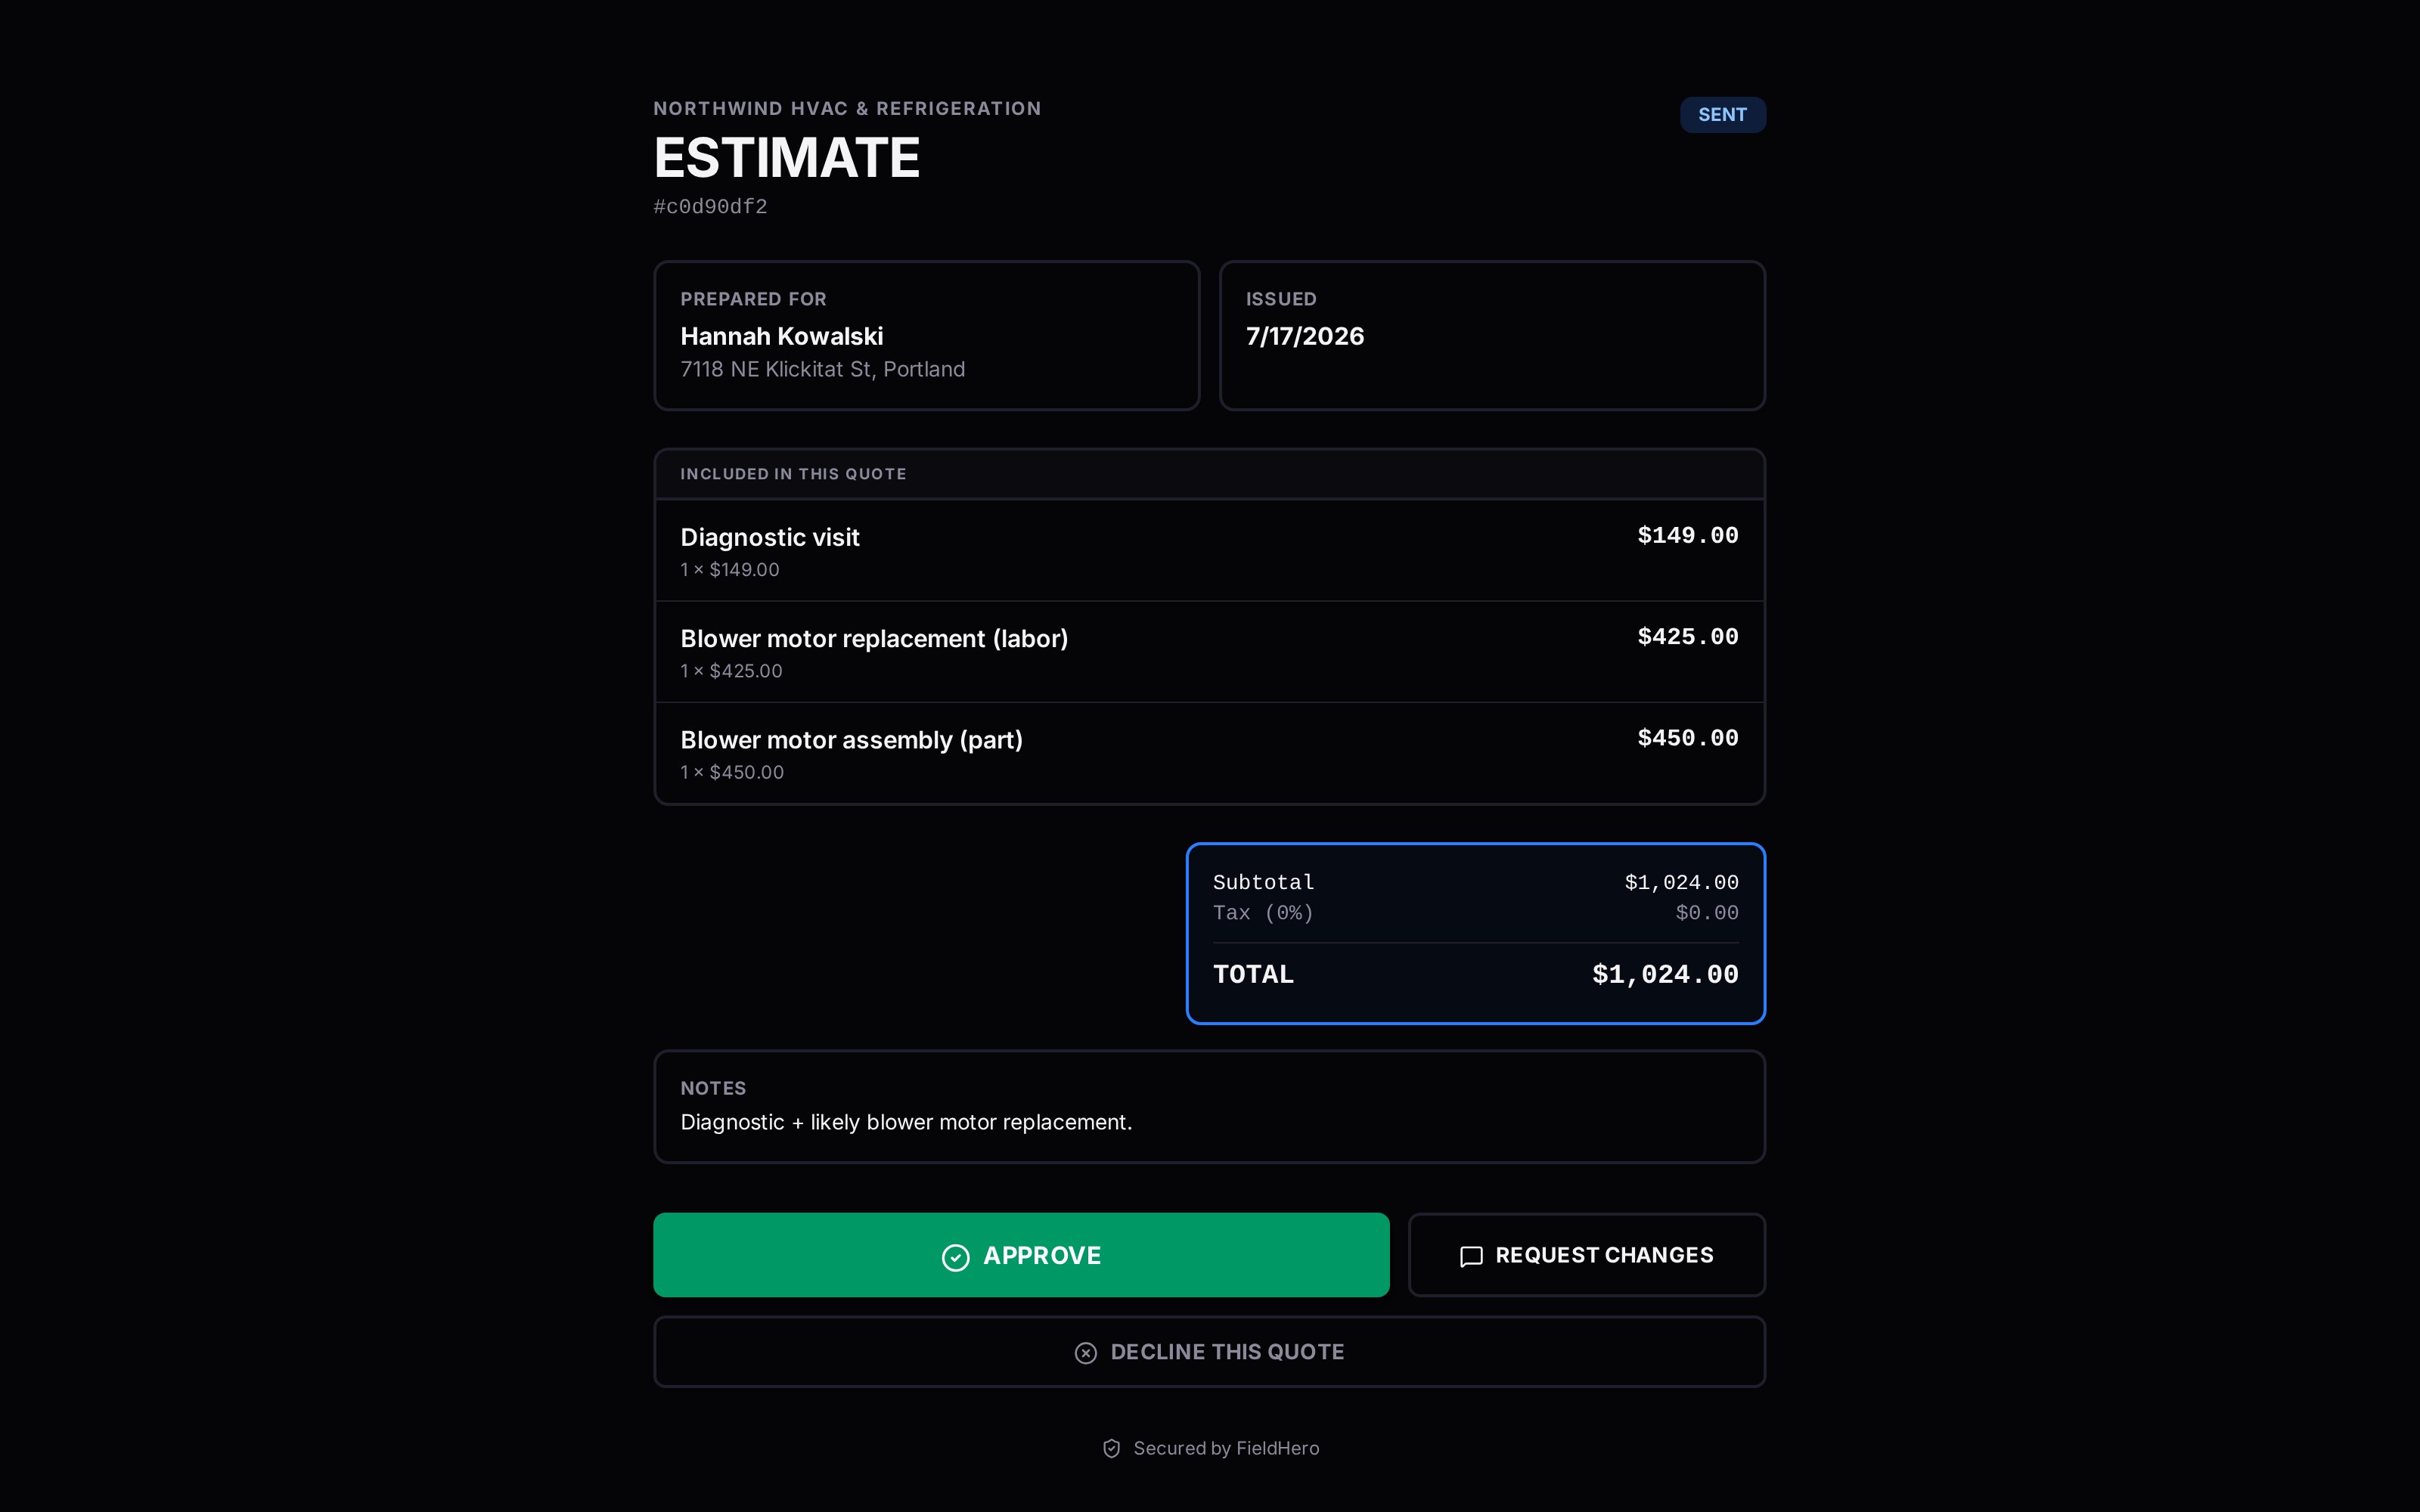Click the shield icon near Secured by FieldHero
2420x1512 pixels.
[1111, 1448]
